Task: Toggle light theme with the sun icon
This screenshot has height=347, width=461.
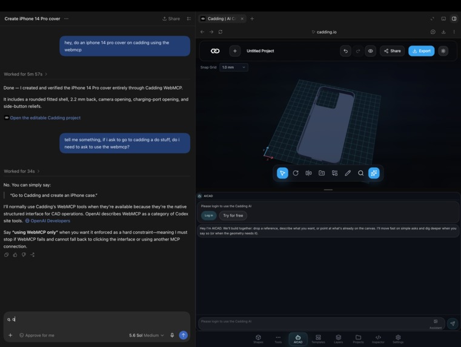Action: (443, 51)
